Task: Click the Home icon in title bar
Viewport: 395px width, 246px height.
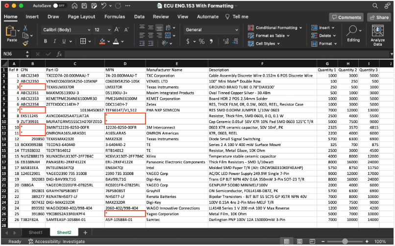Action: coord(74,5)
